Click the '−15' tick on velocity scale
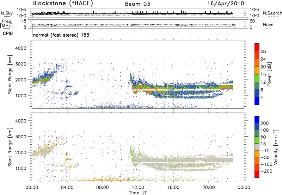 pyautogui.click(x=265, y=150)
